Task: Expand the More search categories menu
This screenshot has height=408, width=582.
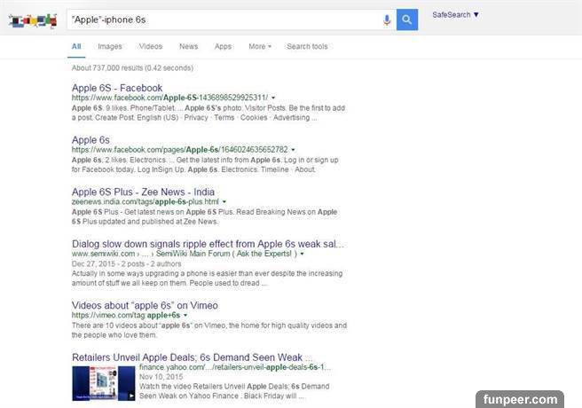Action: click(260, 46)
